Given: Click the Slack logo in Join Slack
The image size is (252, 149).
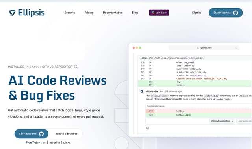Looking at the screenshot, I should [153, 13].
